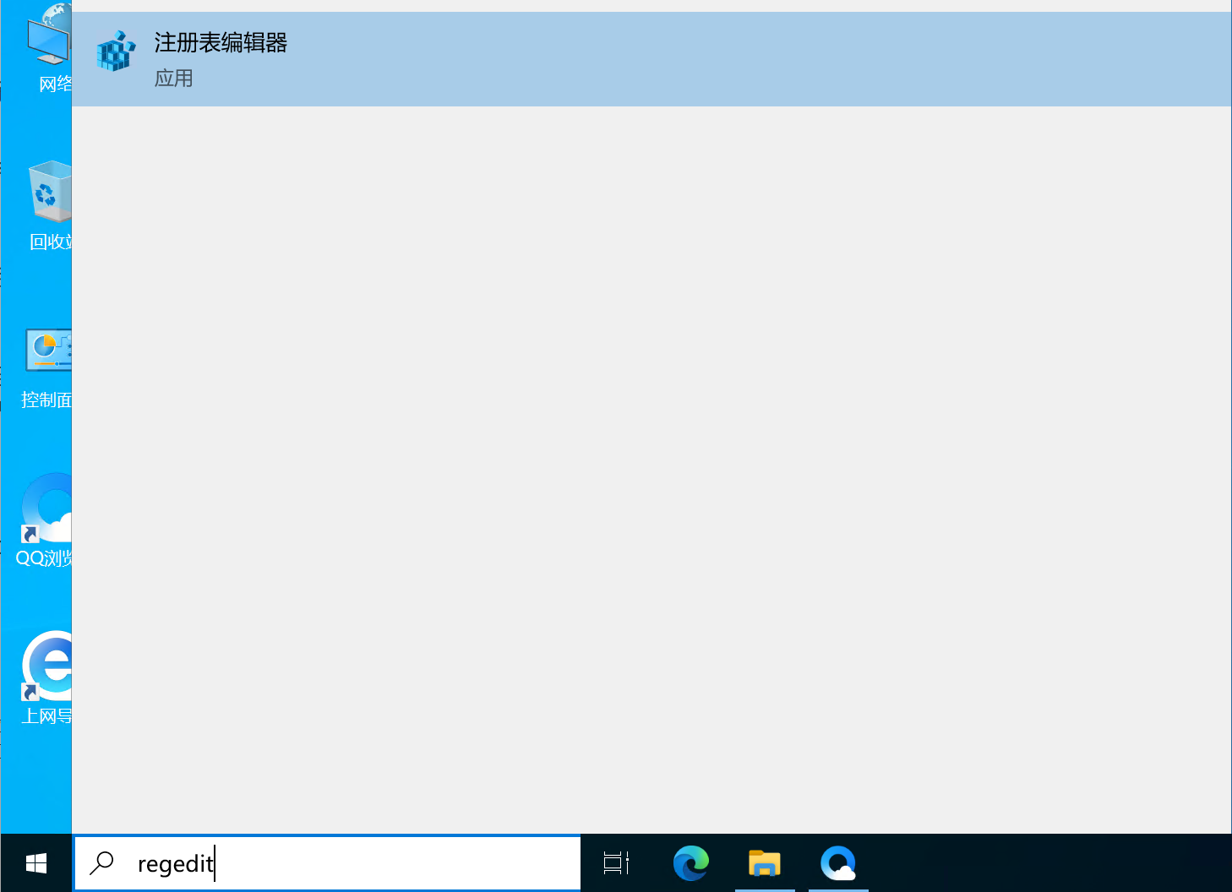Select the 上网导航 desktop shortcut
Image resolution: width=1232 pixels, height=892 pixels.
(x=46, y=678)
